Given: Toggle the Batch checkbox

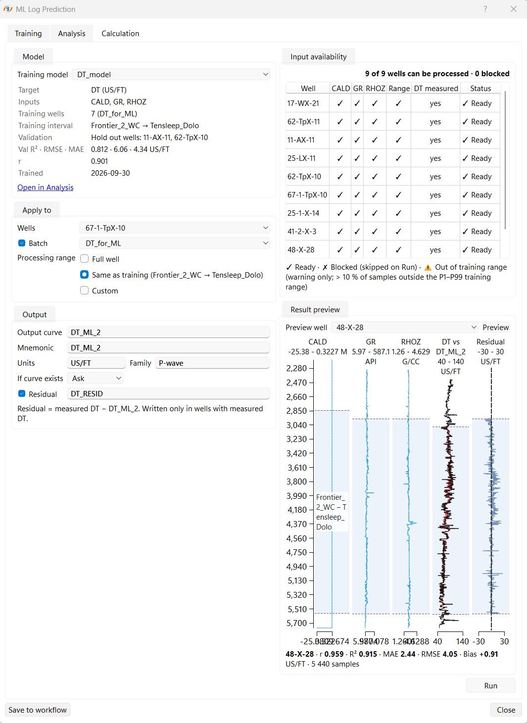Looking at the screenshot, I should point(22,243).
